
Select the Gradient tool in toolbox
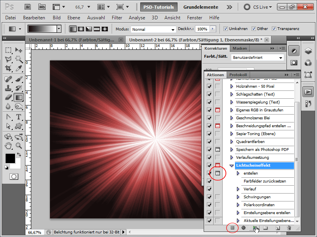tap(19, 98)
